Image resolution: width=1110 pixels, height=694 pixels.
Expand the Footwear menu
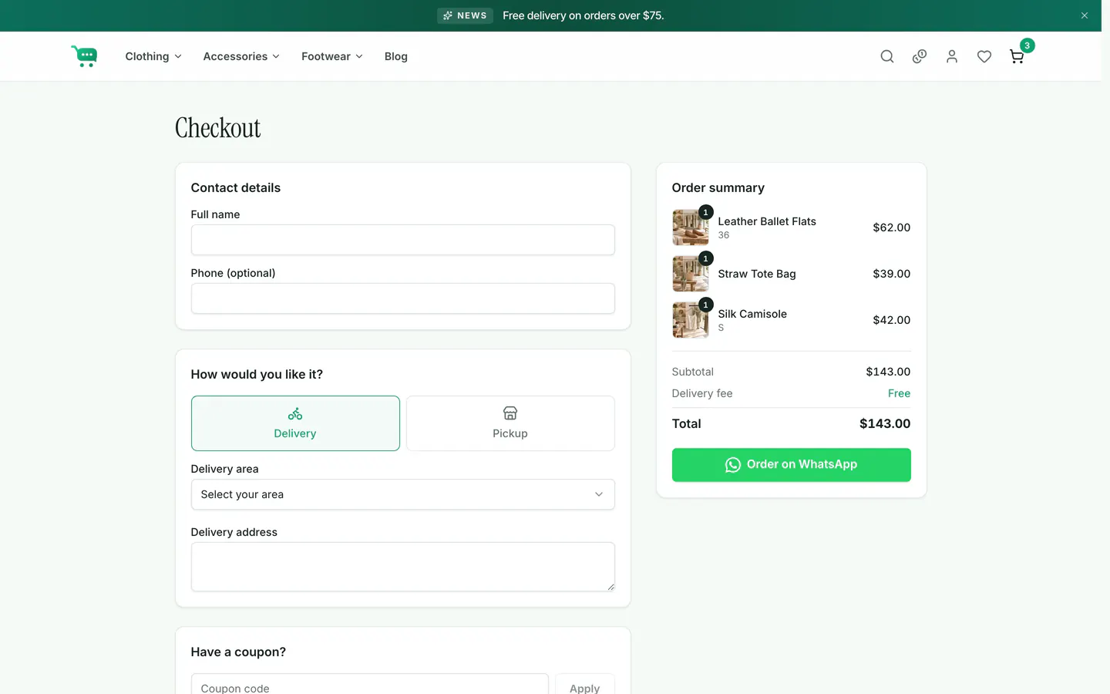click(332, 56)
